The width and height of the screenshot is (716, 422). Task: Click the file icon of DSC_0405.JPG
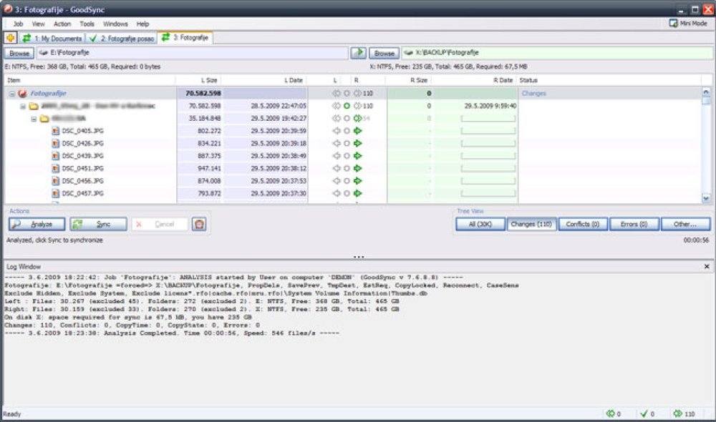click(55, 131)
